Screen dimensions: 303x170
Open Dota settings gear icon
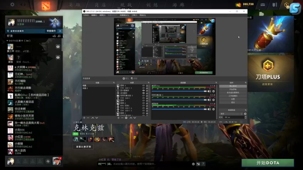tap(12, 4)
